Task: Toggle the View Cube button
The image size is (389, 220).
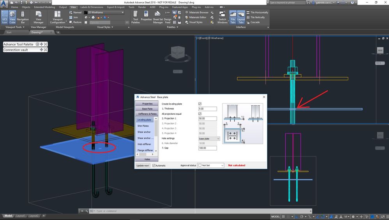Action: pos(12,17)
